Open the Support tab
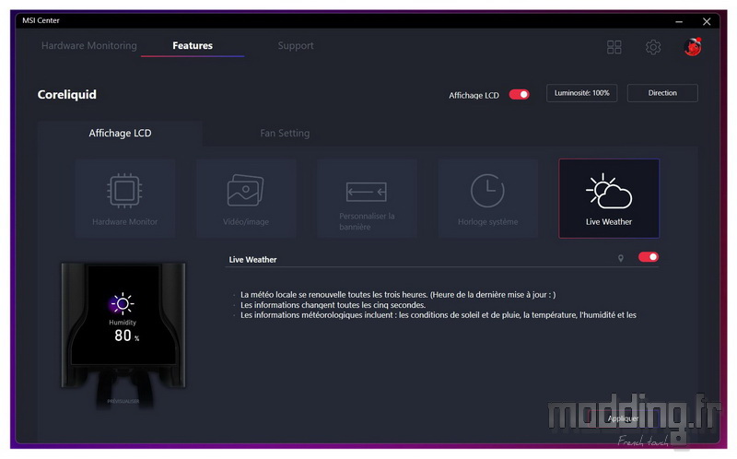Image resolution: width=737 pixels, height=459 pixels. [296, 45]
